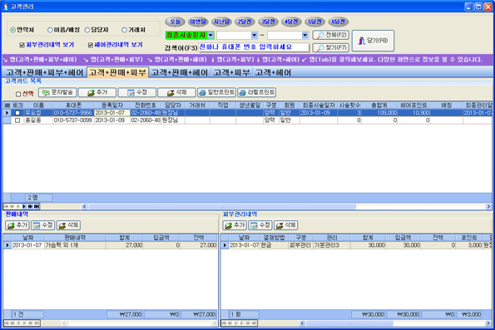Switch to 고객+판매+헤어 tab
Image resolution: width=495 pixels, height=330 pixels.
pyautogui.click(x=180, y=72)
